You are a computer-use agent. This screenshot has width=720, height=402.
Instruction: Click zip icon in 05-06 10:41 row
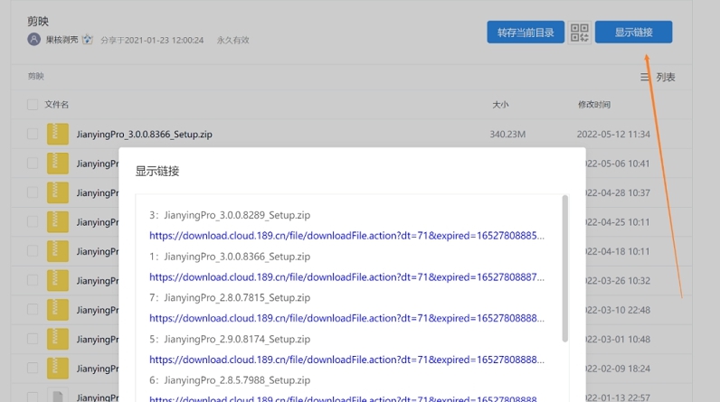tap(57, 164)
